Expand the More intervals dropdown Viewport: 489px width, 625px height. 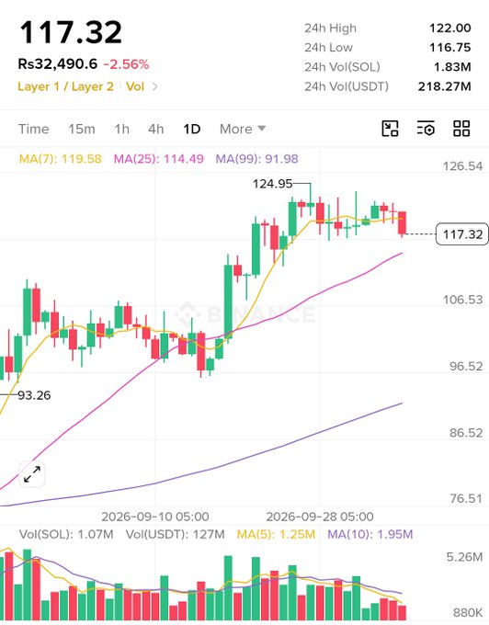pos(243,130)
